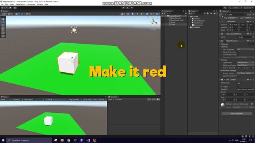Toggle scene audio icon
The height and width of the screenshot is (143, 255).
pos(137,14)
